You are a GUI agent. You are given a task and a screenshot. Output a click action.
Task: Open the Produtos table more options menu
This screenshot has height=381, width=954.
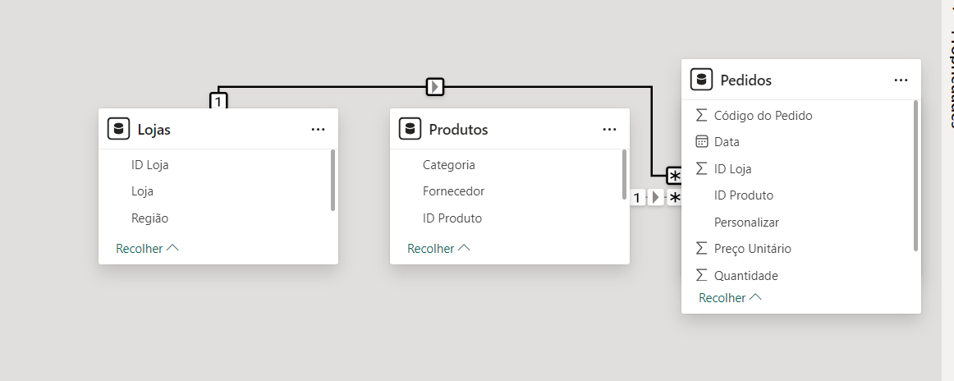click(x=609, y=130)
